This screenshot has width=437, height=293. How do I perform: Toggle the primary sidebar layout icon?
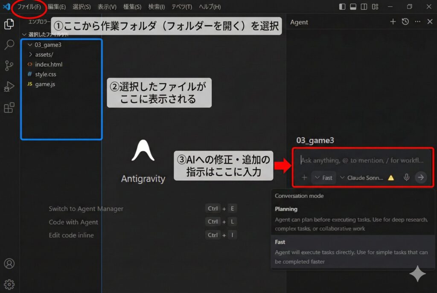342,7
